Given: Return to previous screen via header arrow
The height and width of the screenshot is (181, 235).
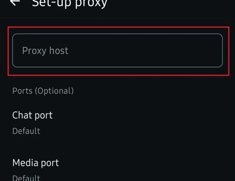Looking at the screenshot, I should (x=15, y=3).
